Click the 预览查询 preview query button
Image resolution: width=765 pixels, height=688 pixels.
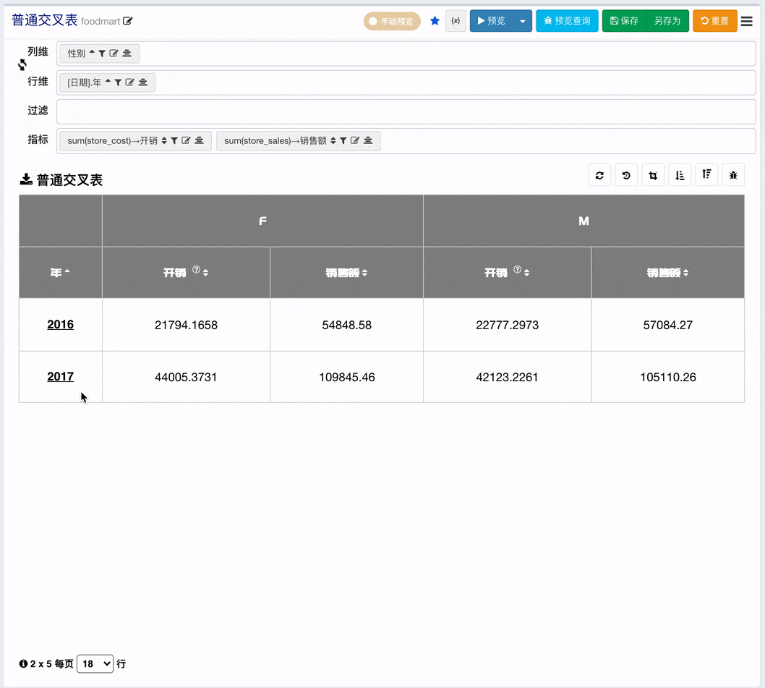pos(567,21)
